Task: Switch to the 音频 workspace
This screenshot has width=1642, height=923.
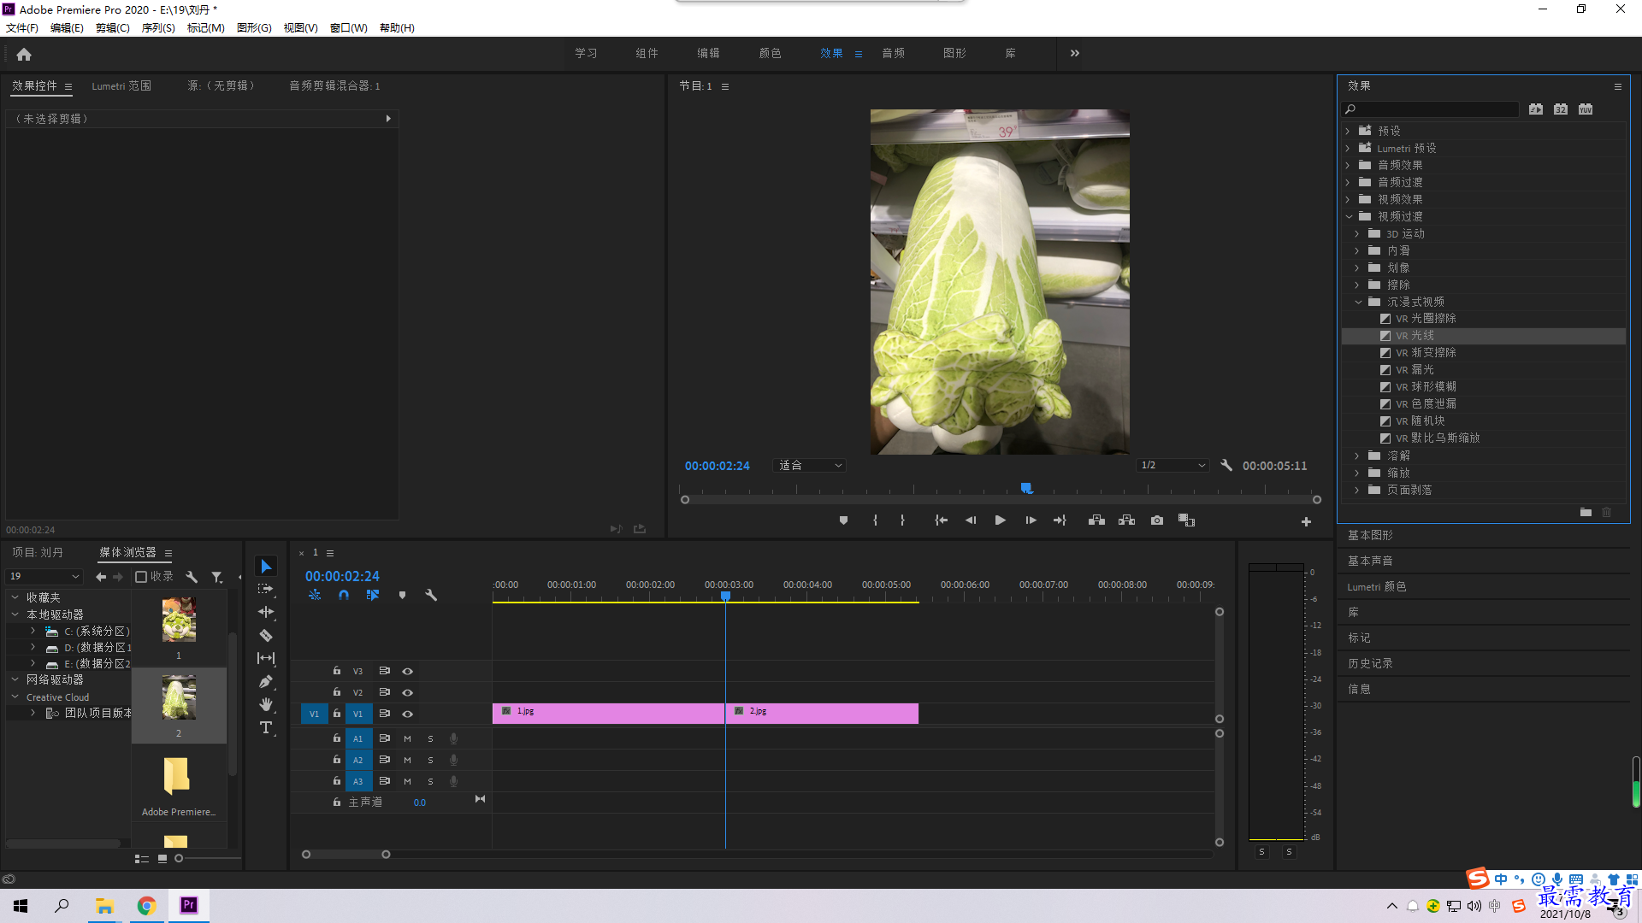Action: [893, 53]
